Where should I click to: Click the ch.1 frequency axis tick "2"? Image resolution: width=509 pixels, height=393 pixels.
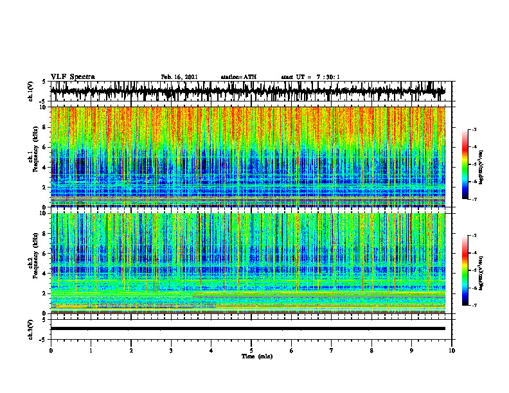(x=45, y=188)
